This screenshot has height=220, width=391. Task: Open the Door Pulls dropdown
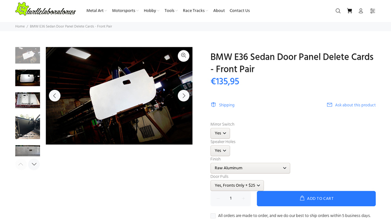pos(237,186)
